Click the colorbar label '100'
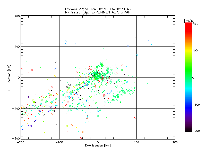This screenshot has height=155, width=206. 195,50
